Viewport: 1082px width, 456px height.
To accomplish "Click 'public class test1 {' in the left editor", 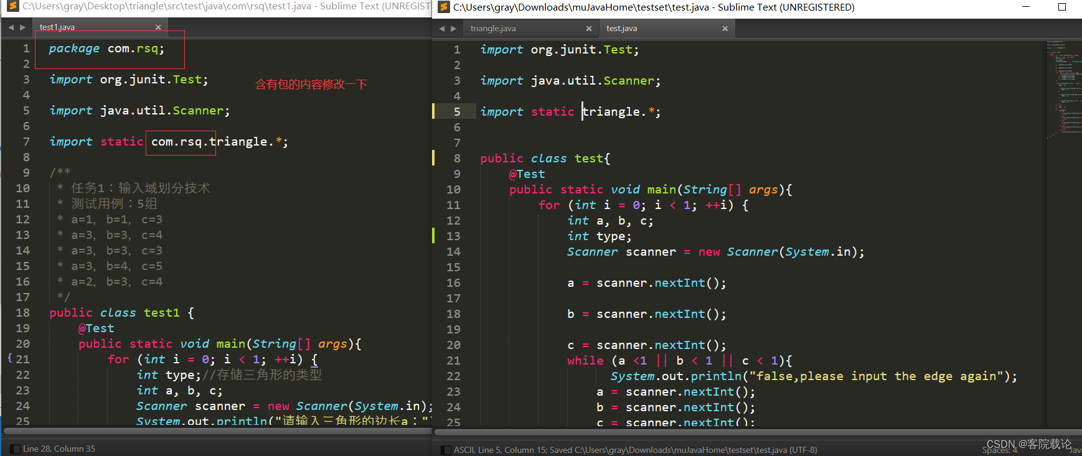I will [x=122, y=313].
